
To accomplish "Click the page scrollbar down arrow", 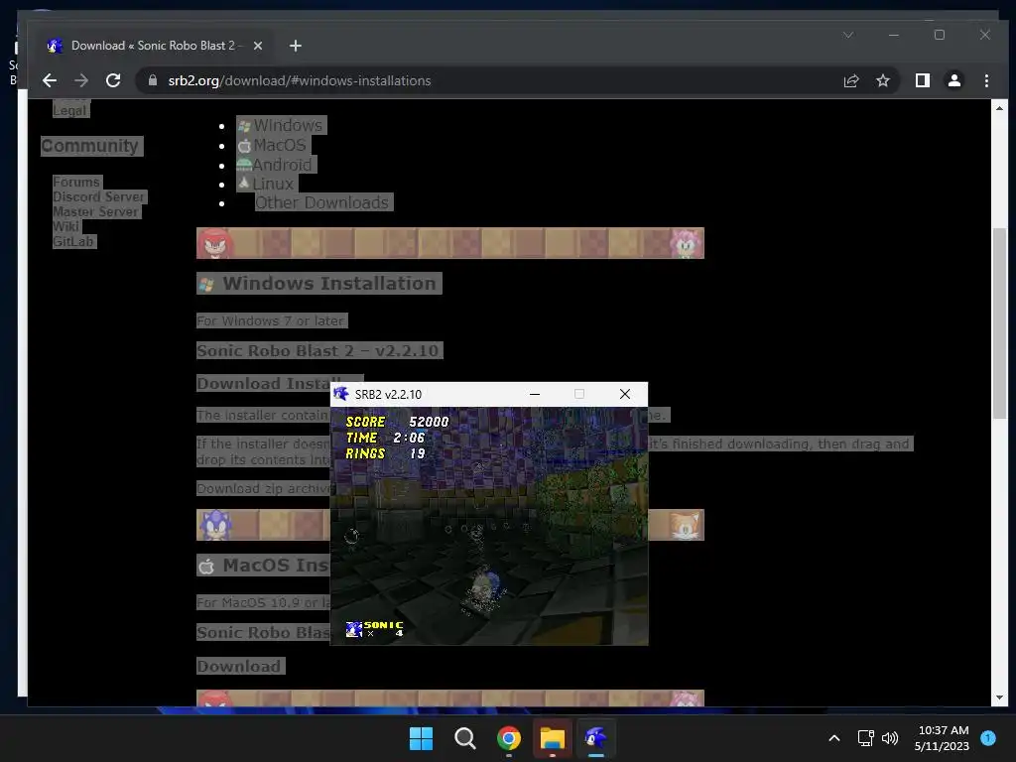I will point(999,698).
